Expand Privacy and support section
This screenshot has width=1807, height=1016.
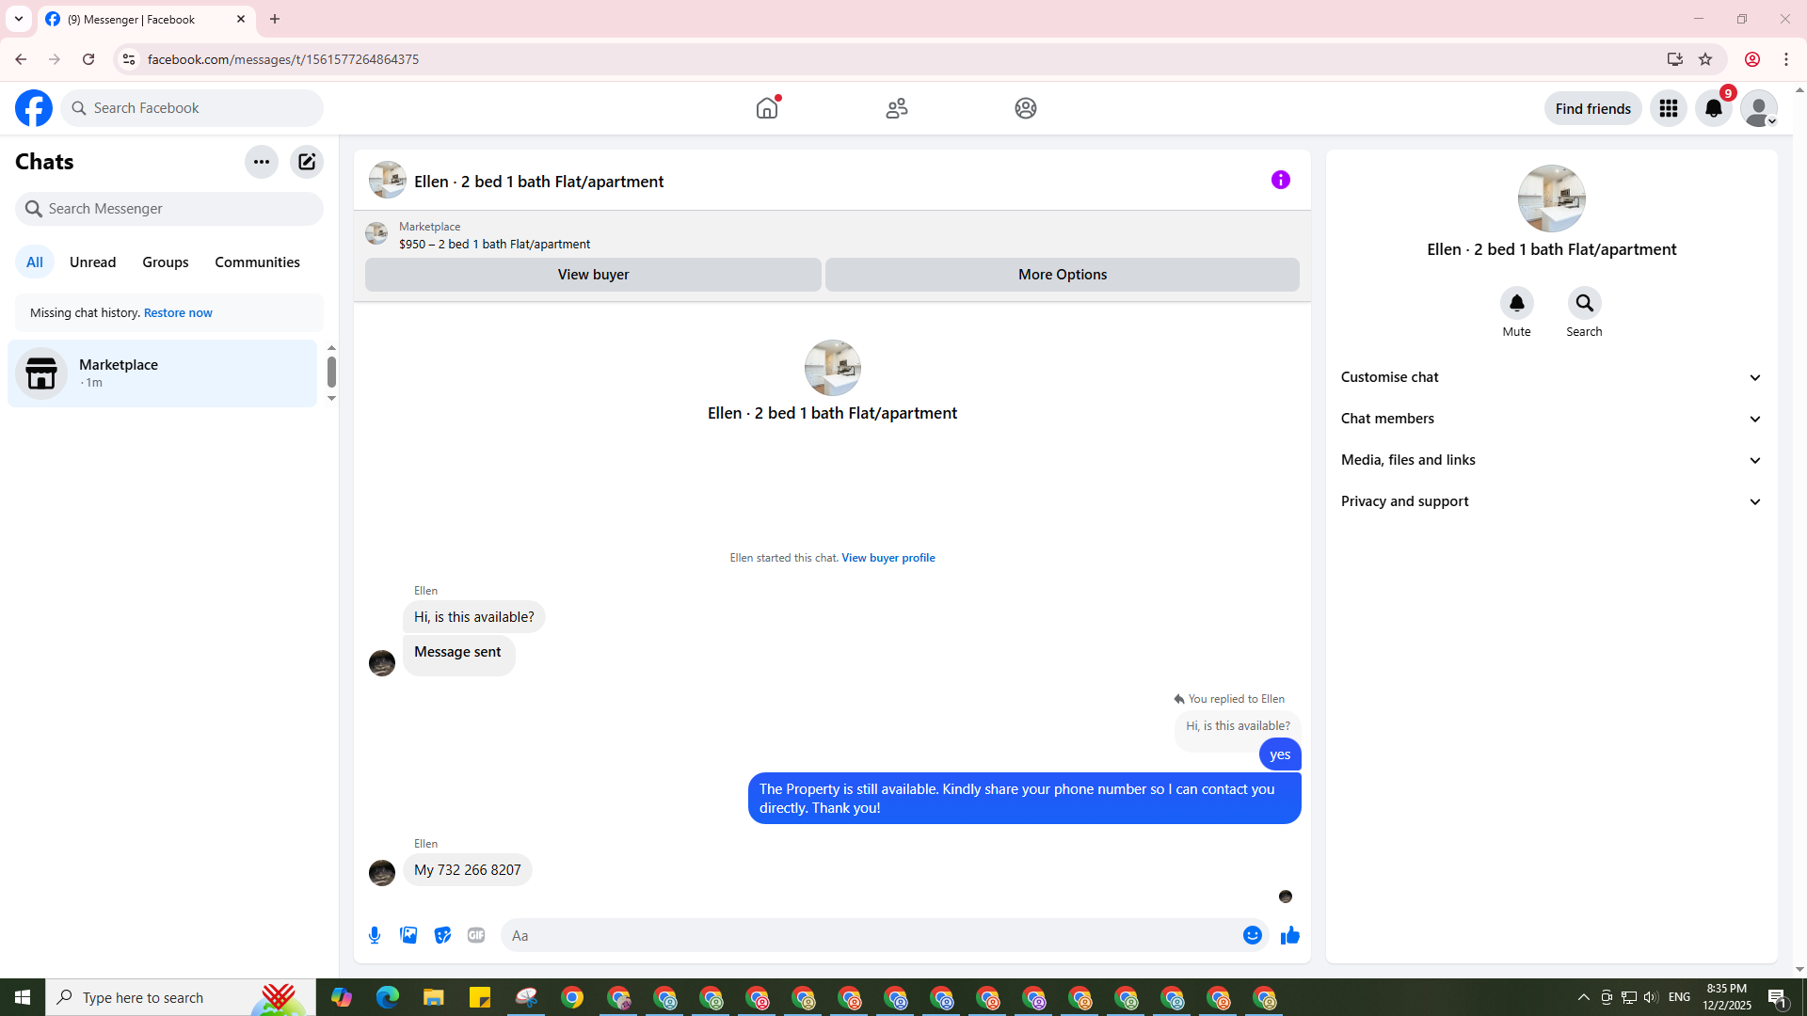click(1551, 501)
